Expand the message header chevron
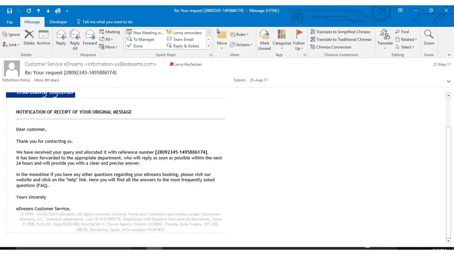The height and width of the screenshot is (255, 454). (449, 81)
